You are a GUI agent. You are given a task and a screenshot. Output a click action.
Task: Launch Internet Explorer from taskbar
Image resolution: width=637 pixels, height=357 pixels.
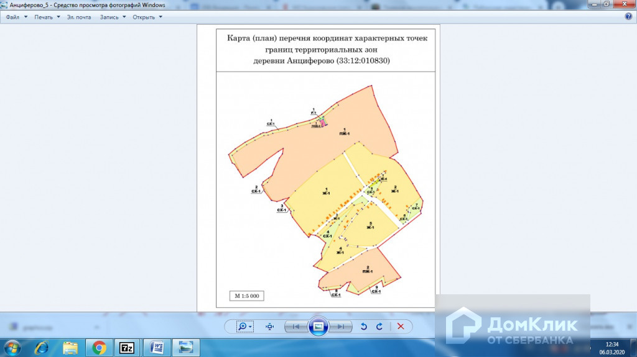pyautogui.click(x=42, y=347)
